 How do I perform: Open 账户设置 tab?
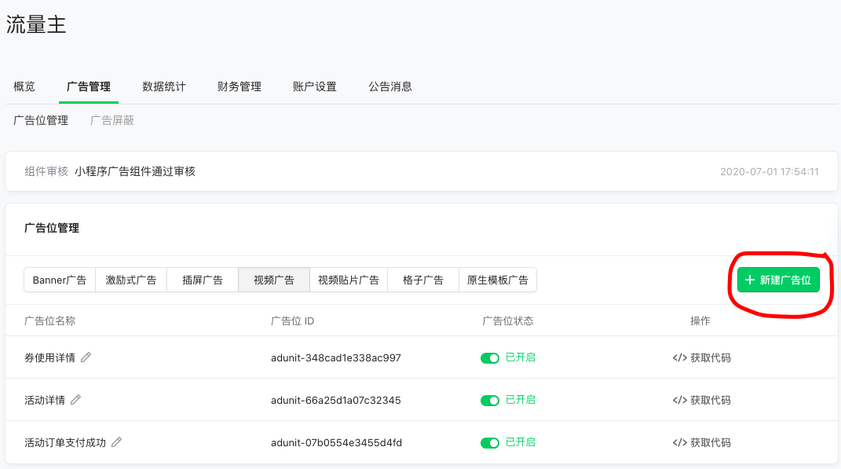click(x=314, y=86)
